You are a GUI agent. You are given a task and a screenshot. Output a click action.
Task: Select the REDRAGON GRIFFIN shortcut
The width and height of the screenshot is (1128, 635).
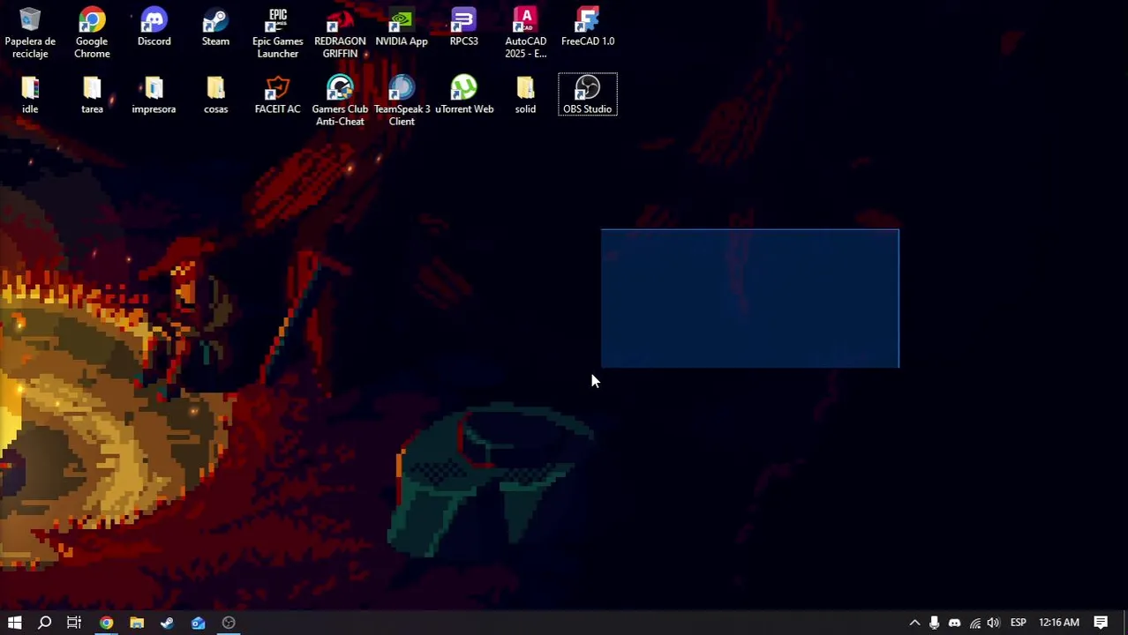click(340, 34)
